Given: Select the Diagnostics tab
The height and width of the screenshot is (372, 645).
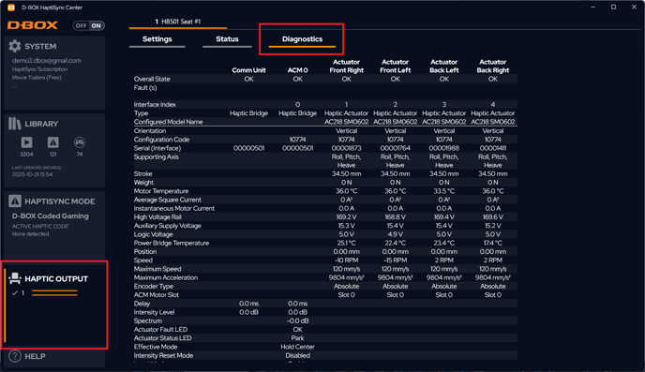Looking at the screenshot, I should (302, 39).
